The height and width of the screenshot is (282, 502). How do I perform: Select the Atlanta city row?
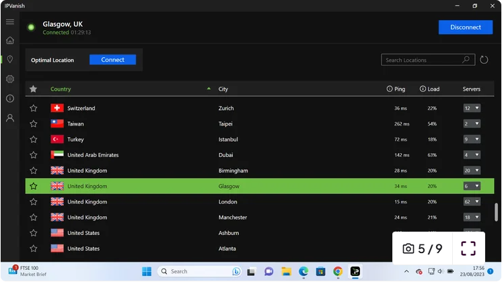pos(260,248)
